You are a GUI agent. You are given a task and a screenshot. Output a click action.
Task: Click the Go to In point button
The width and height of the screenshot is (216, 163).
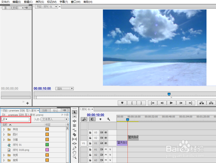pos(152,103)
